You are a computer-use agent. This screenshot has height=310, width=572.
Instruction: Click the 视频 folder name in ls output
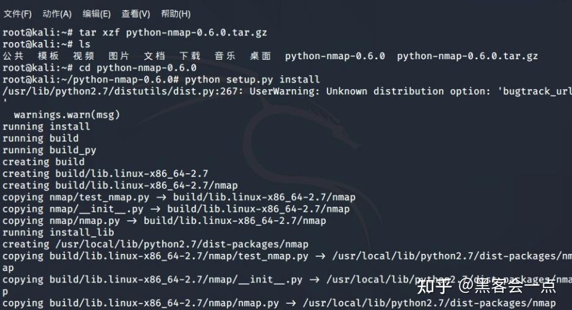click(x=84, y=56)
